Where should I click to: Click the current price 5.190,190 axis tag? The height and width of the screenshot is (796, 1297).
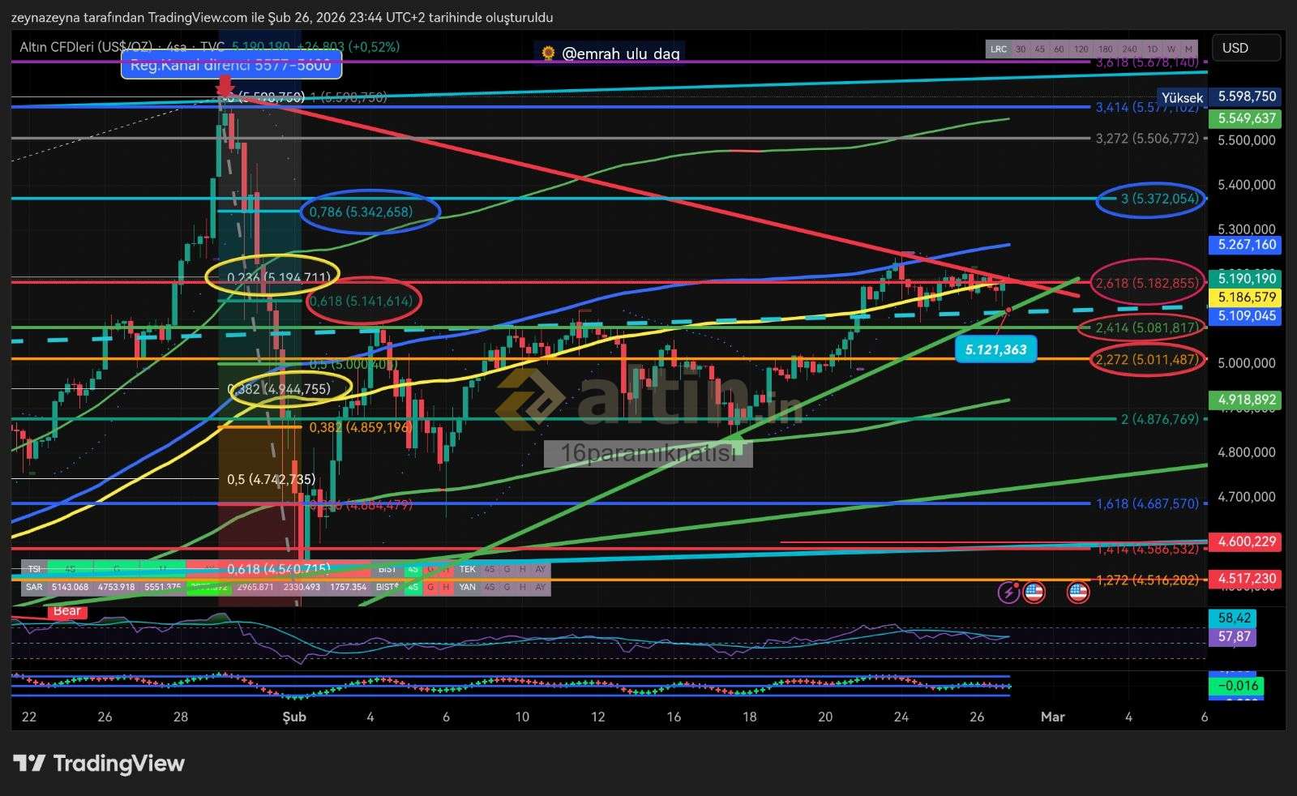point(1246,278)
